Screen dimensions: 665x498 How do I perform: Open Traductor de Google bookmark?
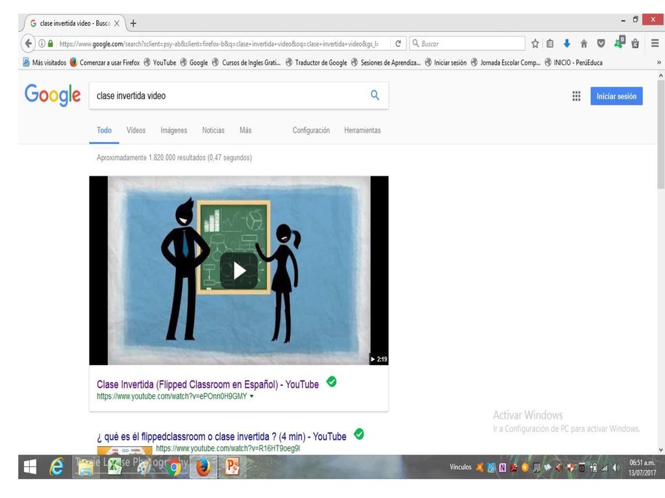[316, 62]
